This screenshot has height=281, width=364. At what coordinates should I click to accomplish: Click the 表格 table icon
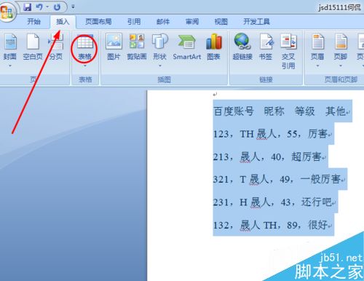click(x=84, y=41)
